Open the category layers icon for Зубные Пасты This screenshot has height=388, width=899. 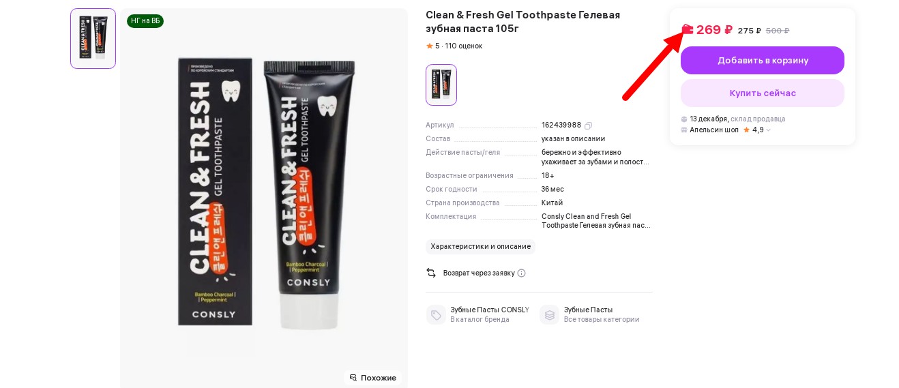[x=549, y=314]
